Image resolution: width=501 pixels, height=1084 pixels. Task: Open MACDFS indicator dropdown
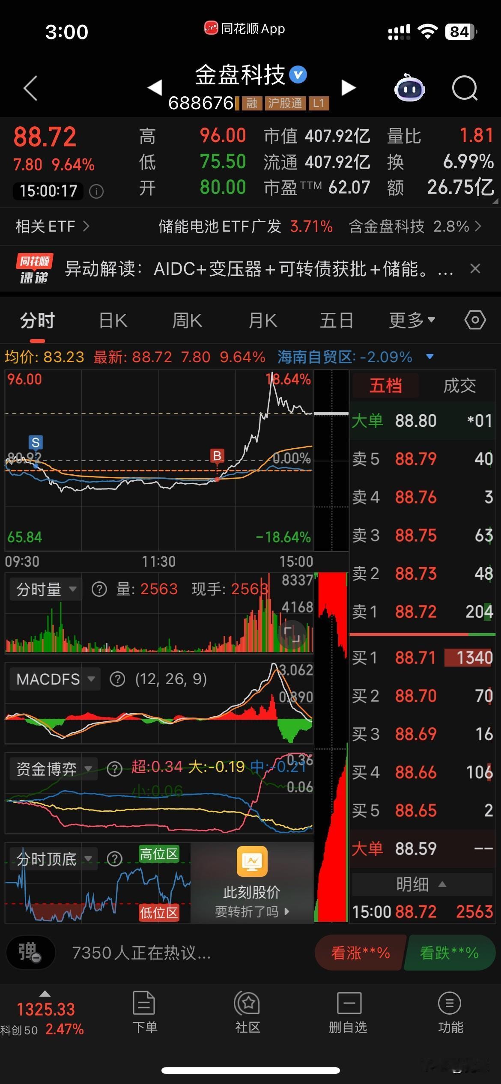(55, 679)
